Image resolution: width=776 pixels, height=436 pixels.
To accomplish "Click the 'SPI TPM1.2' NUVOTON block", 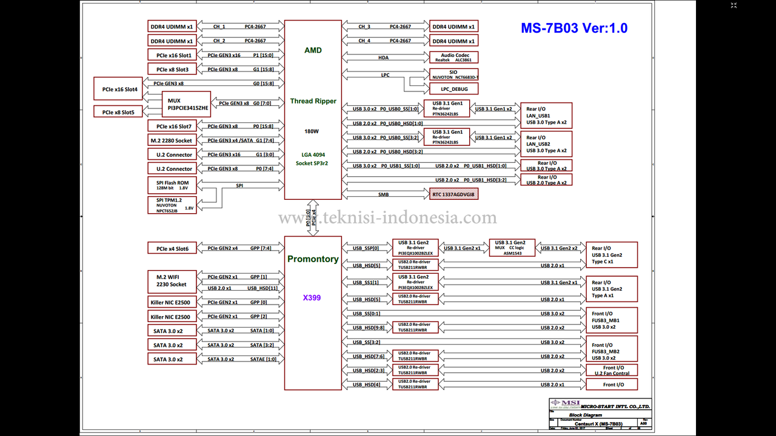I will 172,204.
